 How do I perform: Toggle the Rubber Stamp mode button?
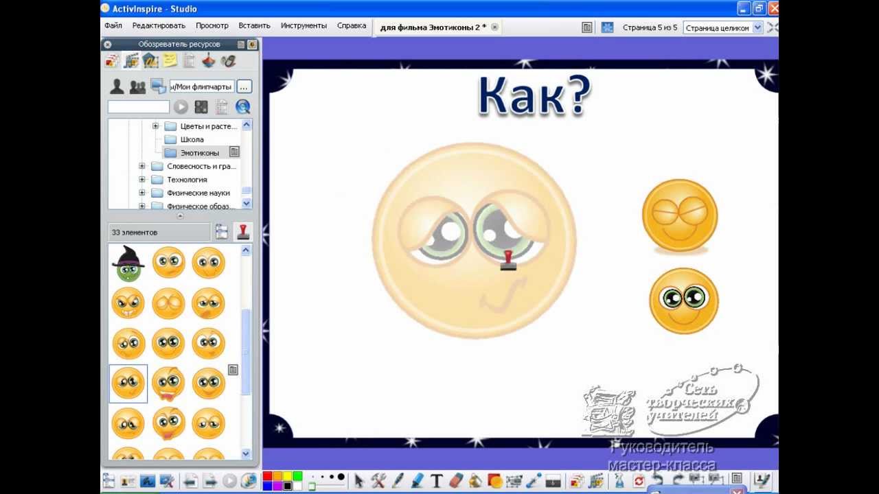(x=242, y=232)
